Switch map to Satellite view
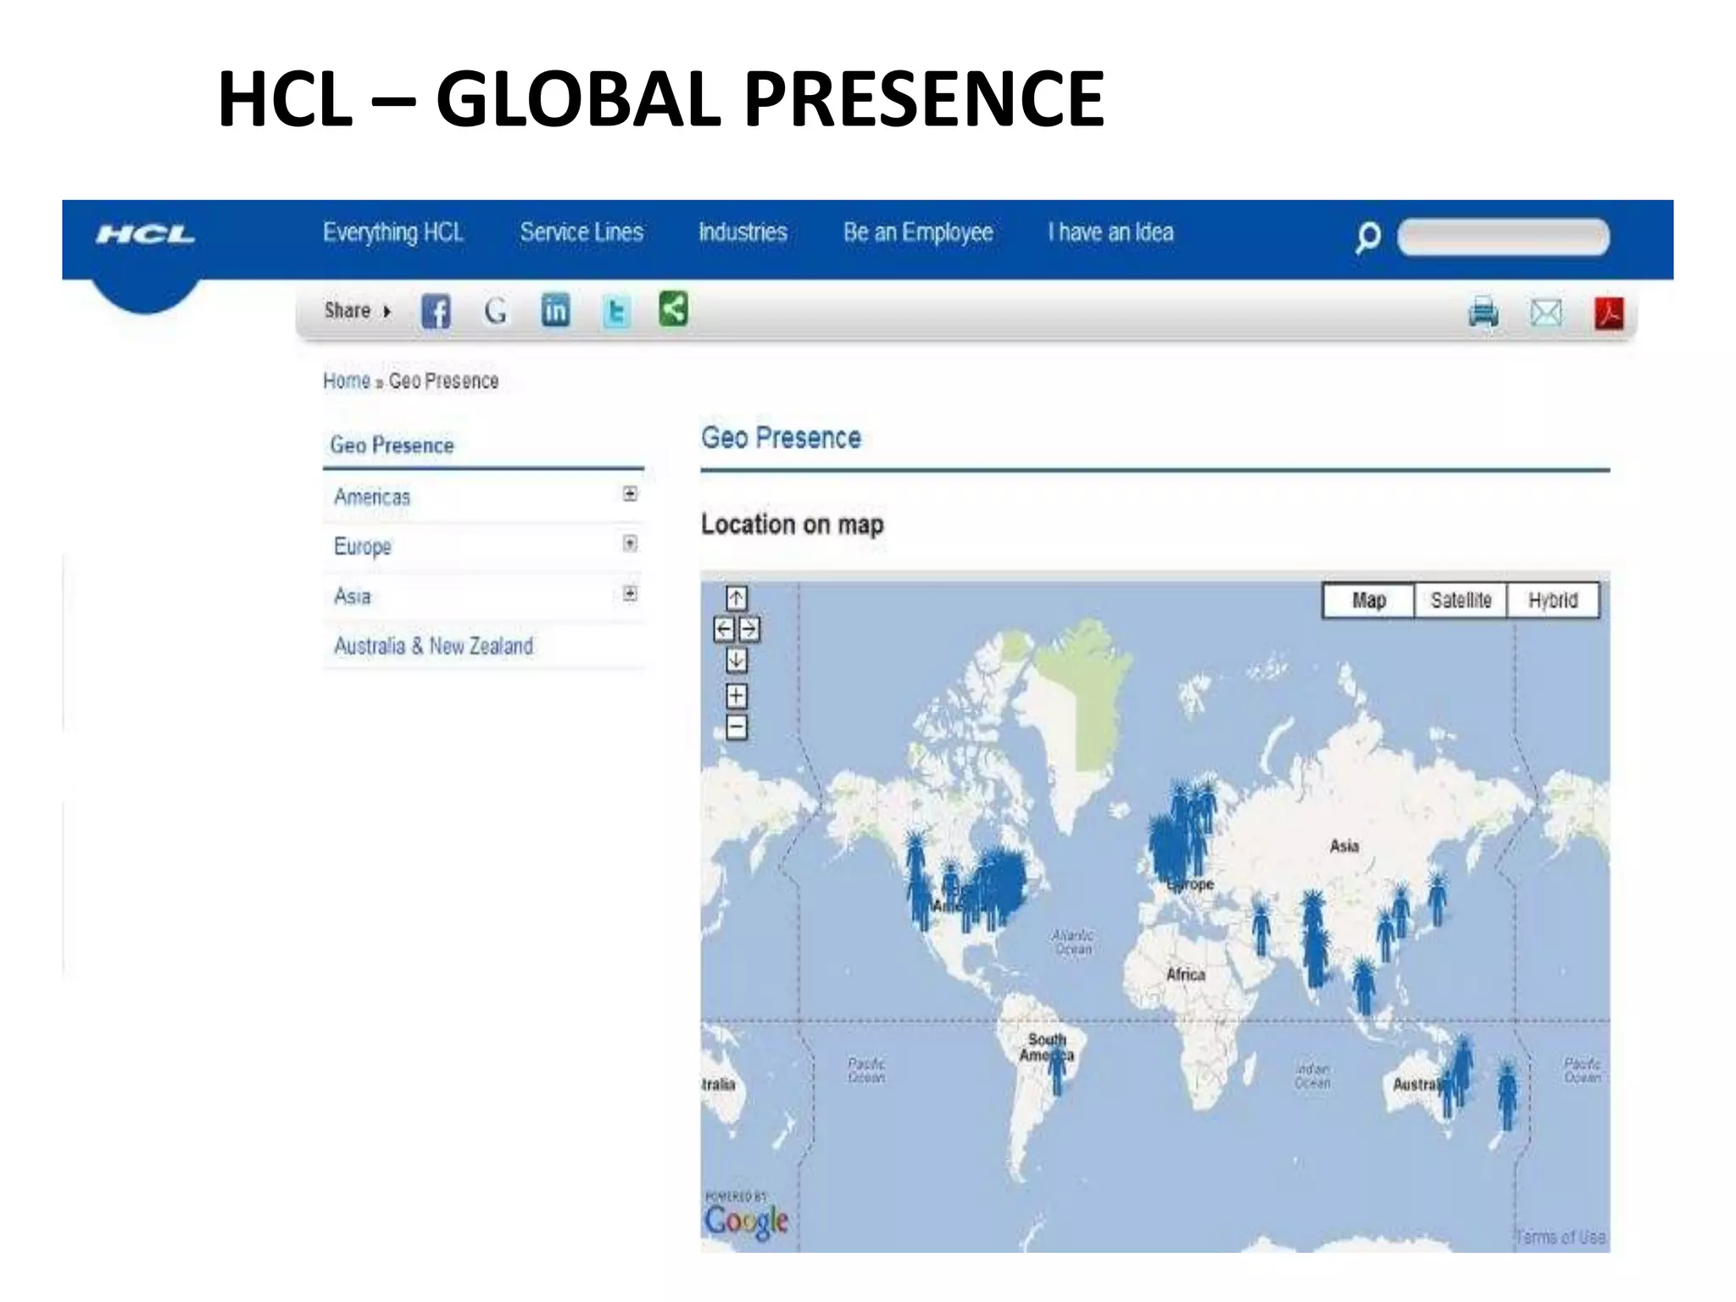 (1461, 600)
